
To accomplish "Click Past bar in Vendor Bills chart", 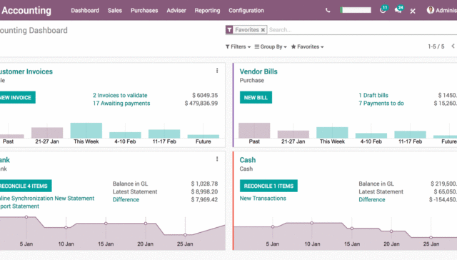I will 254,130.
